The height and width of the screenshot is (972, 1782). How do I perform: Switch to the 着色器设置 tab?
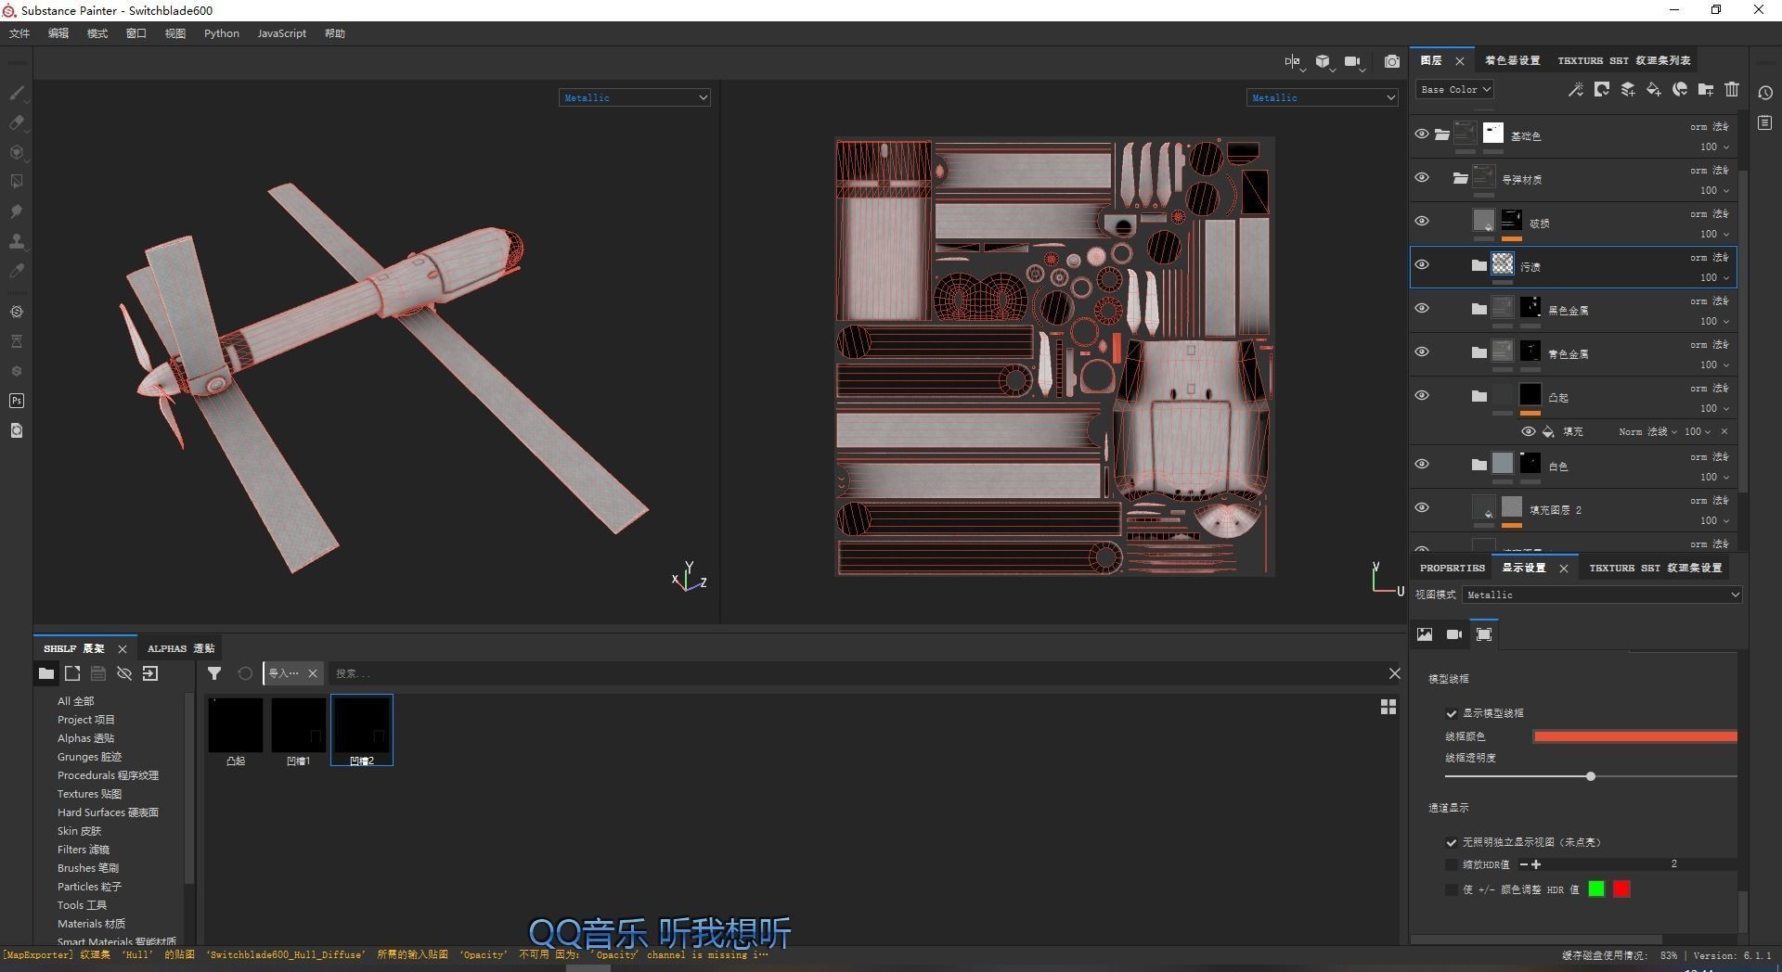coord(1513,60)
